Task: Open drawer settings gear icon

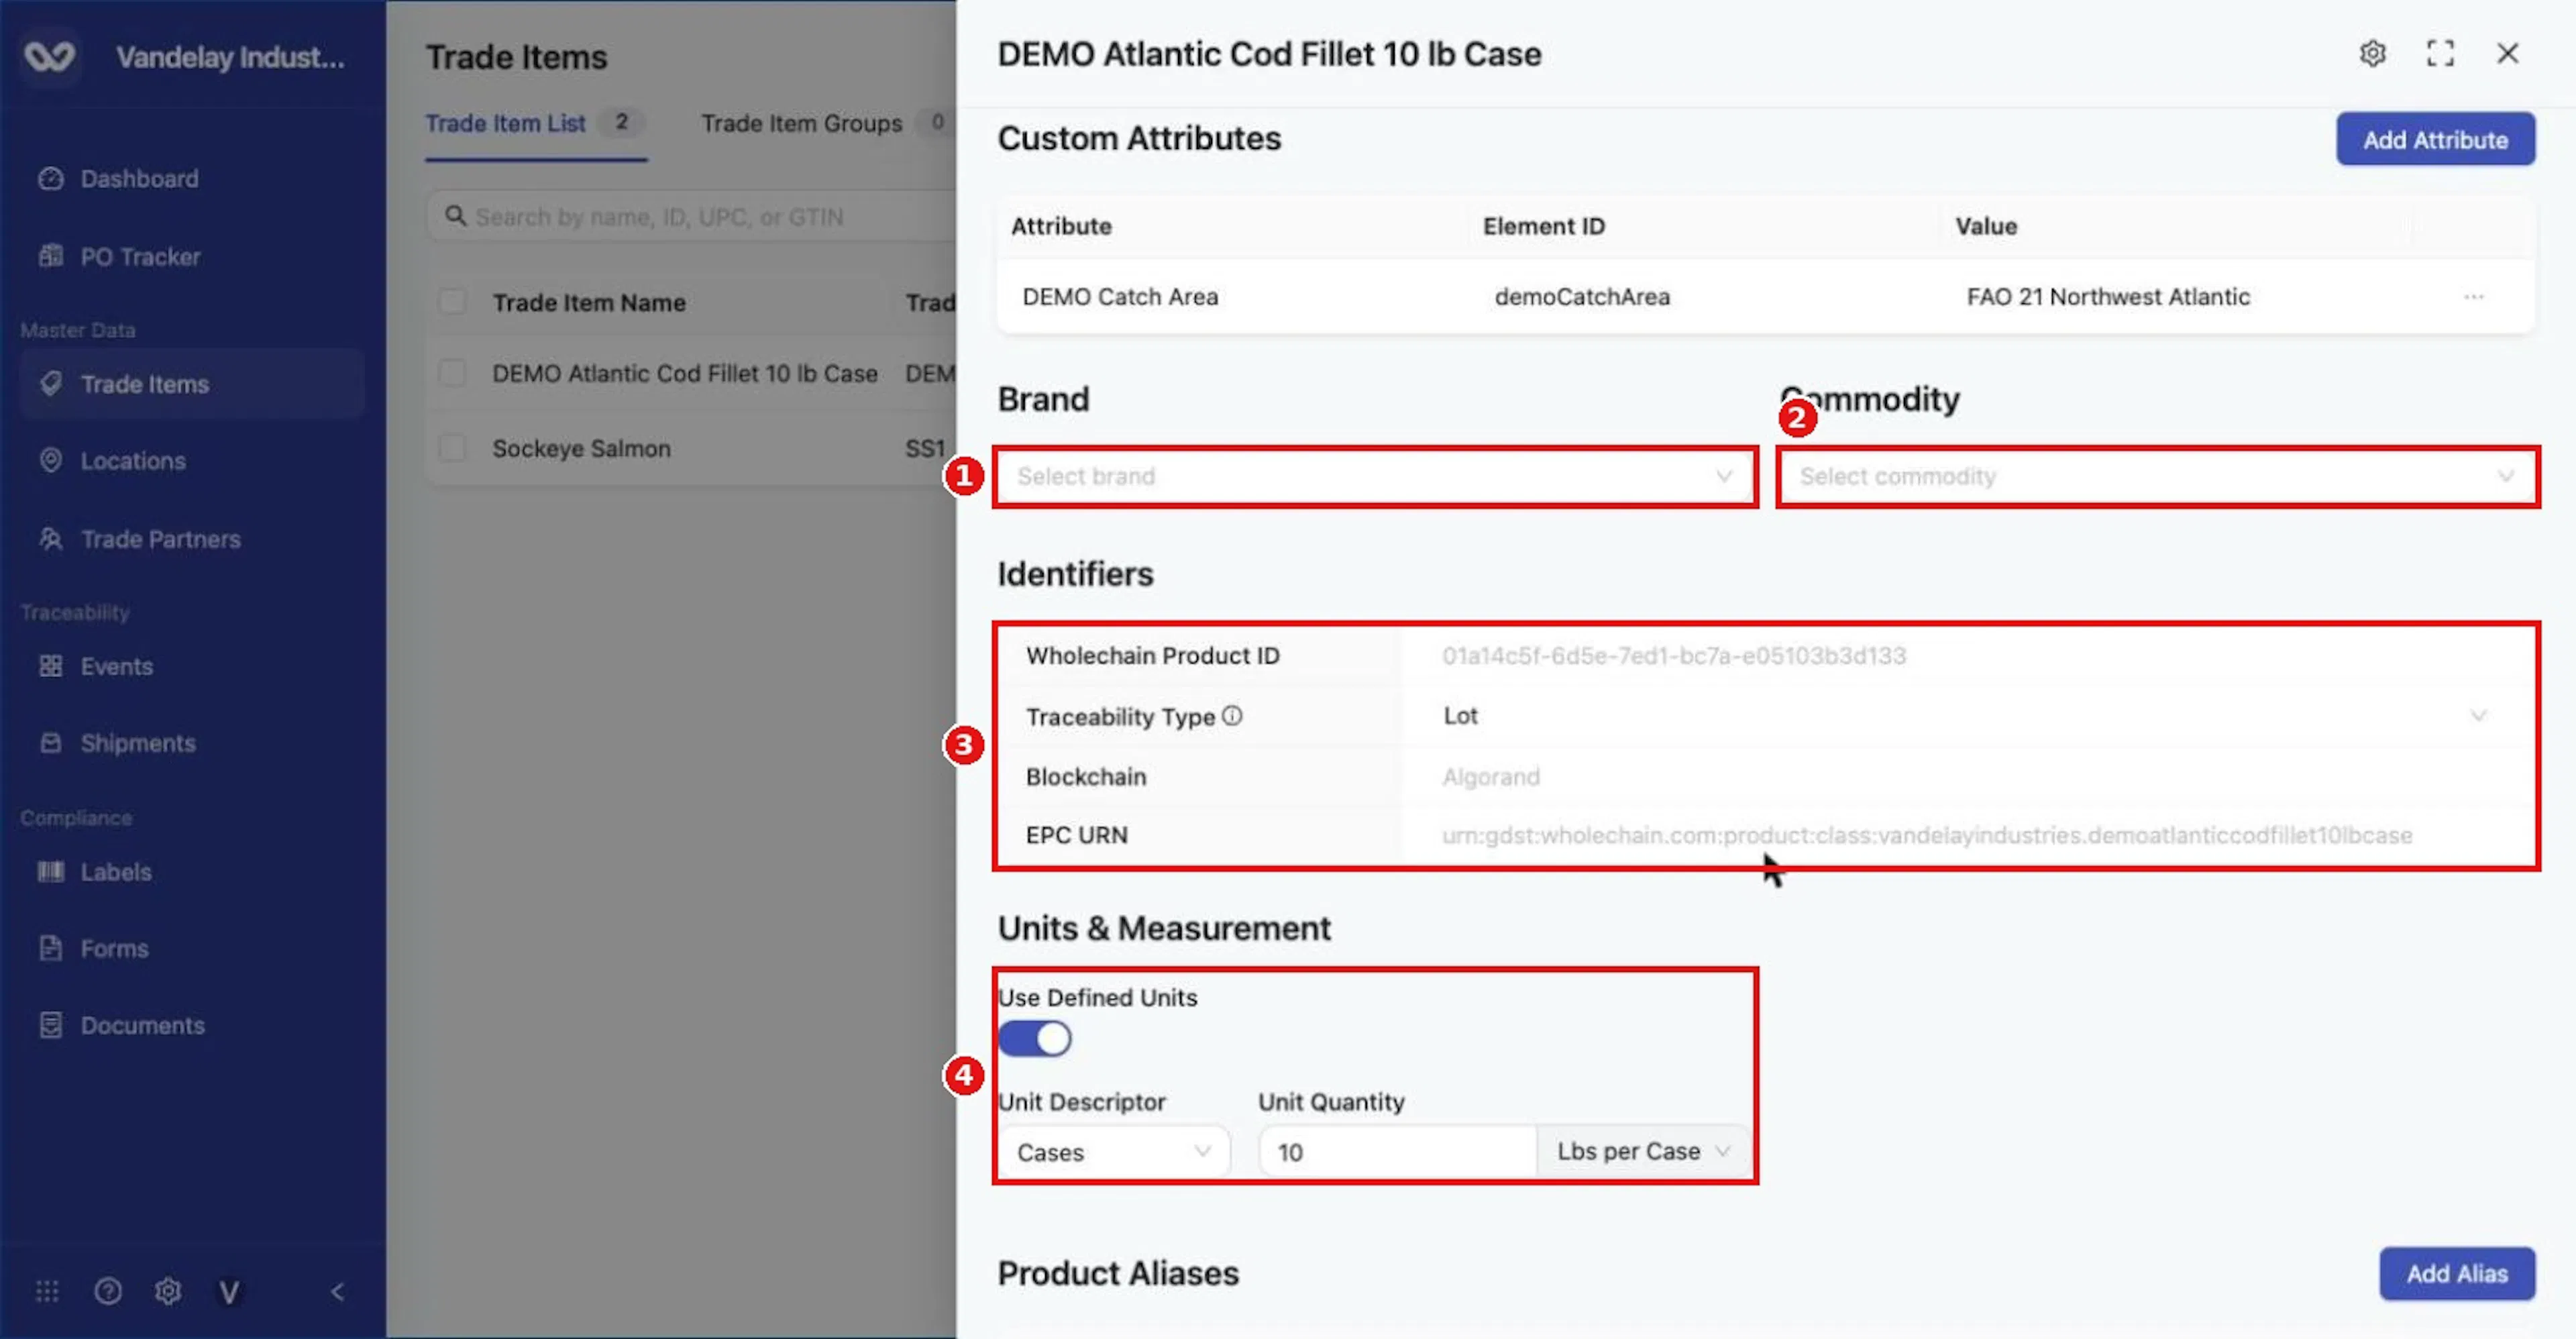Action: pos(2372,53)
